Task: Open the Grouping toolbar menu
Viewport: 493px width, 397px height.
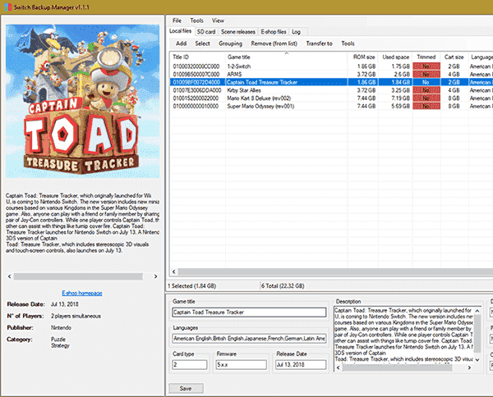Action: (230, 43)
